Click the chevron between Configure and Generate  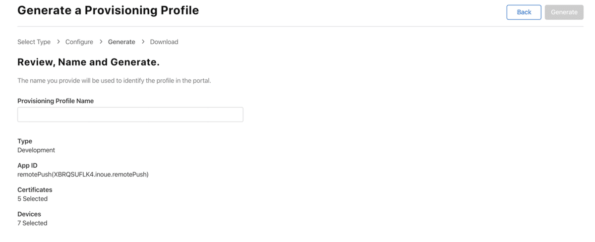point(101,42)
